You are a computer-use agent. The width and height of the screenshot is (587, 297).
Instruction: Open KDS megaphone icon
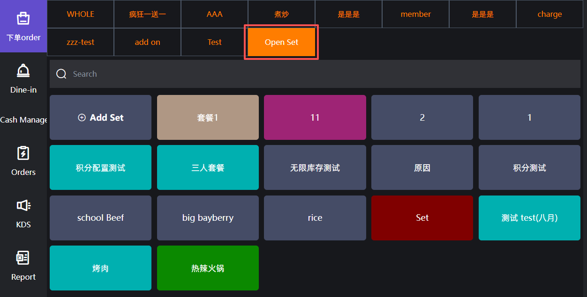[23, 205]
